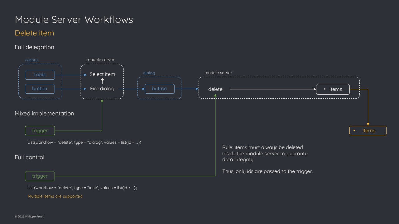Select the white-outlined "items" box

point(333,89)
